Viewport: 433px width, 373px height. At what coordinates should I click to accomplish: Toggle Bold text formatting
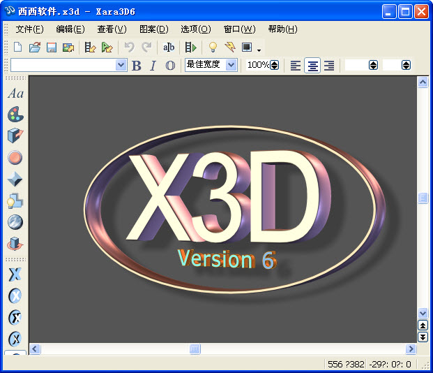[x=136, y=65]
